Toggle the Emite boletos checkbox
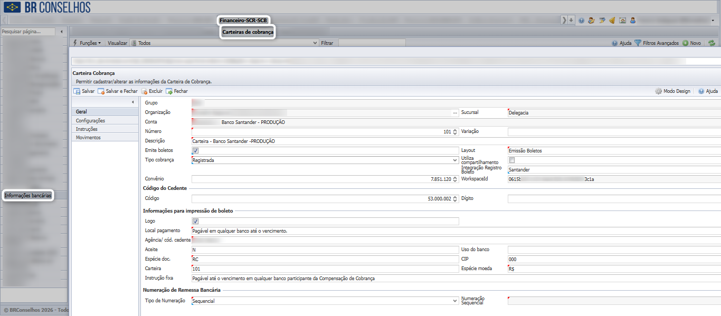721x316 pixels. tap(195, 151)
